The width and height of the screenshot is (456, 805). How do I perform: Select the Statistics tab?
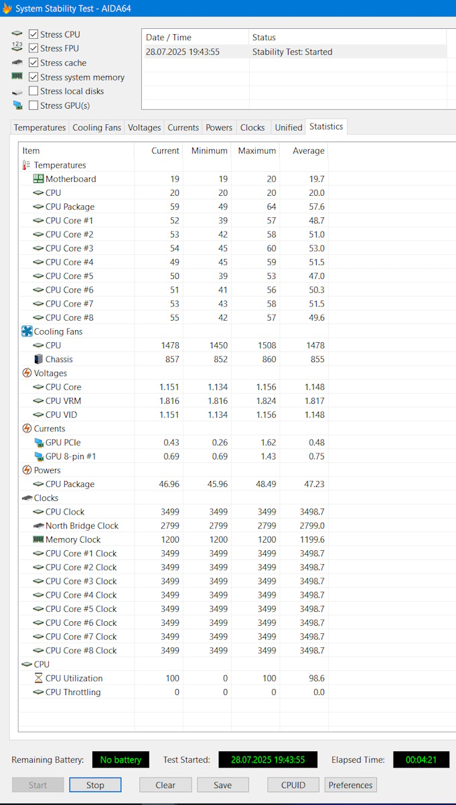coord(326,126)
